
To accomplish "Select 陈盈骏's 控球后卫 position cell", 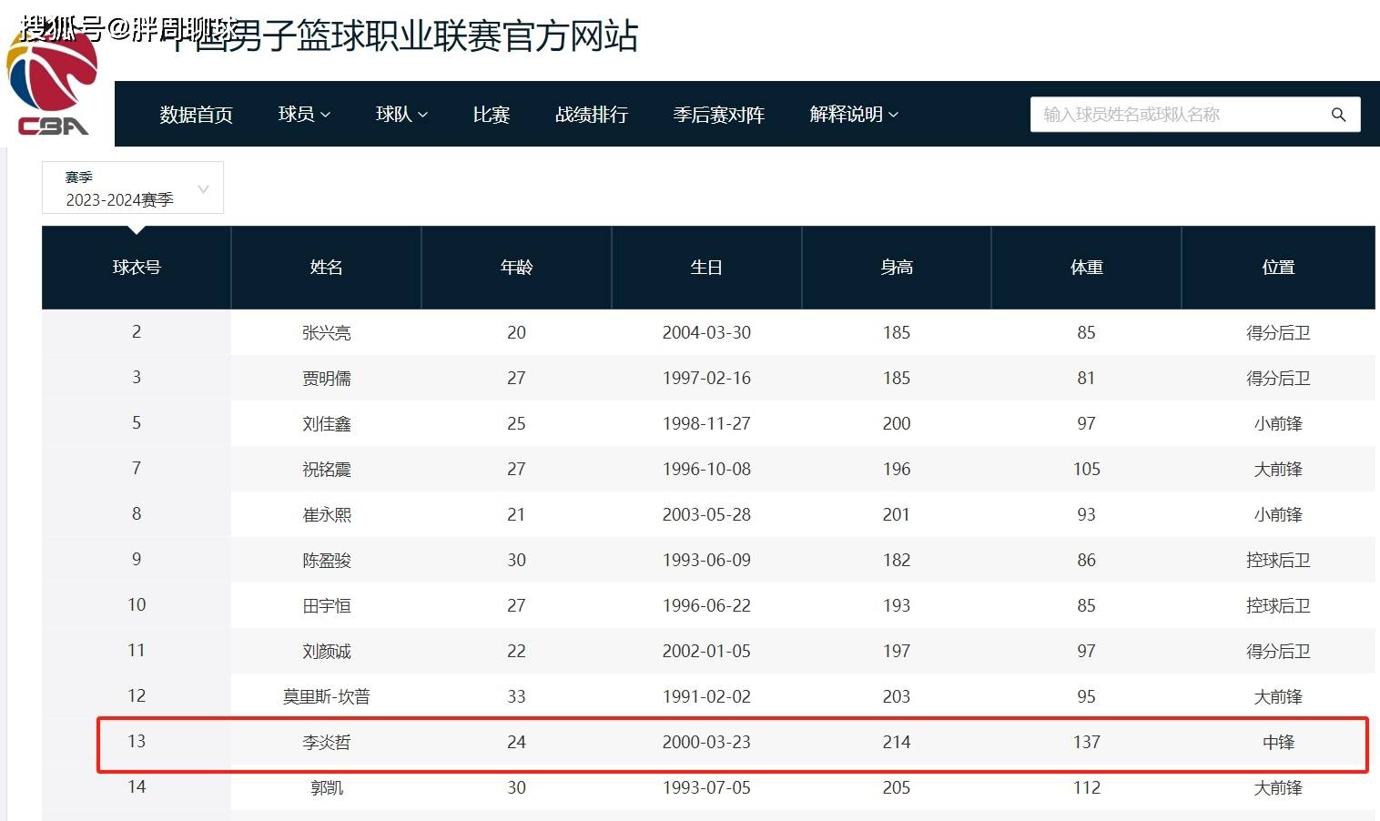I will point(1278,561).
